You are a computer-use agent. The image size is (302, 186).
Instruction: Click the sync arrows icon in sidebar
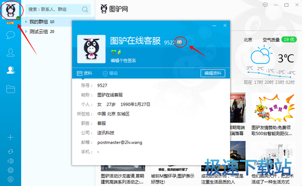(x=11, y=151)
